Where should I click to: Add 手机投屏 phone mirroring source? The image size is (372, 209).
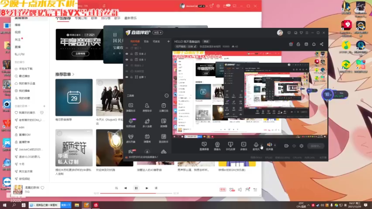[x=230, y=146]
